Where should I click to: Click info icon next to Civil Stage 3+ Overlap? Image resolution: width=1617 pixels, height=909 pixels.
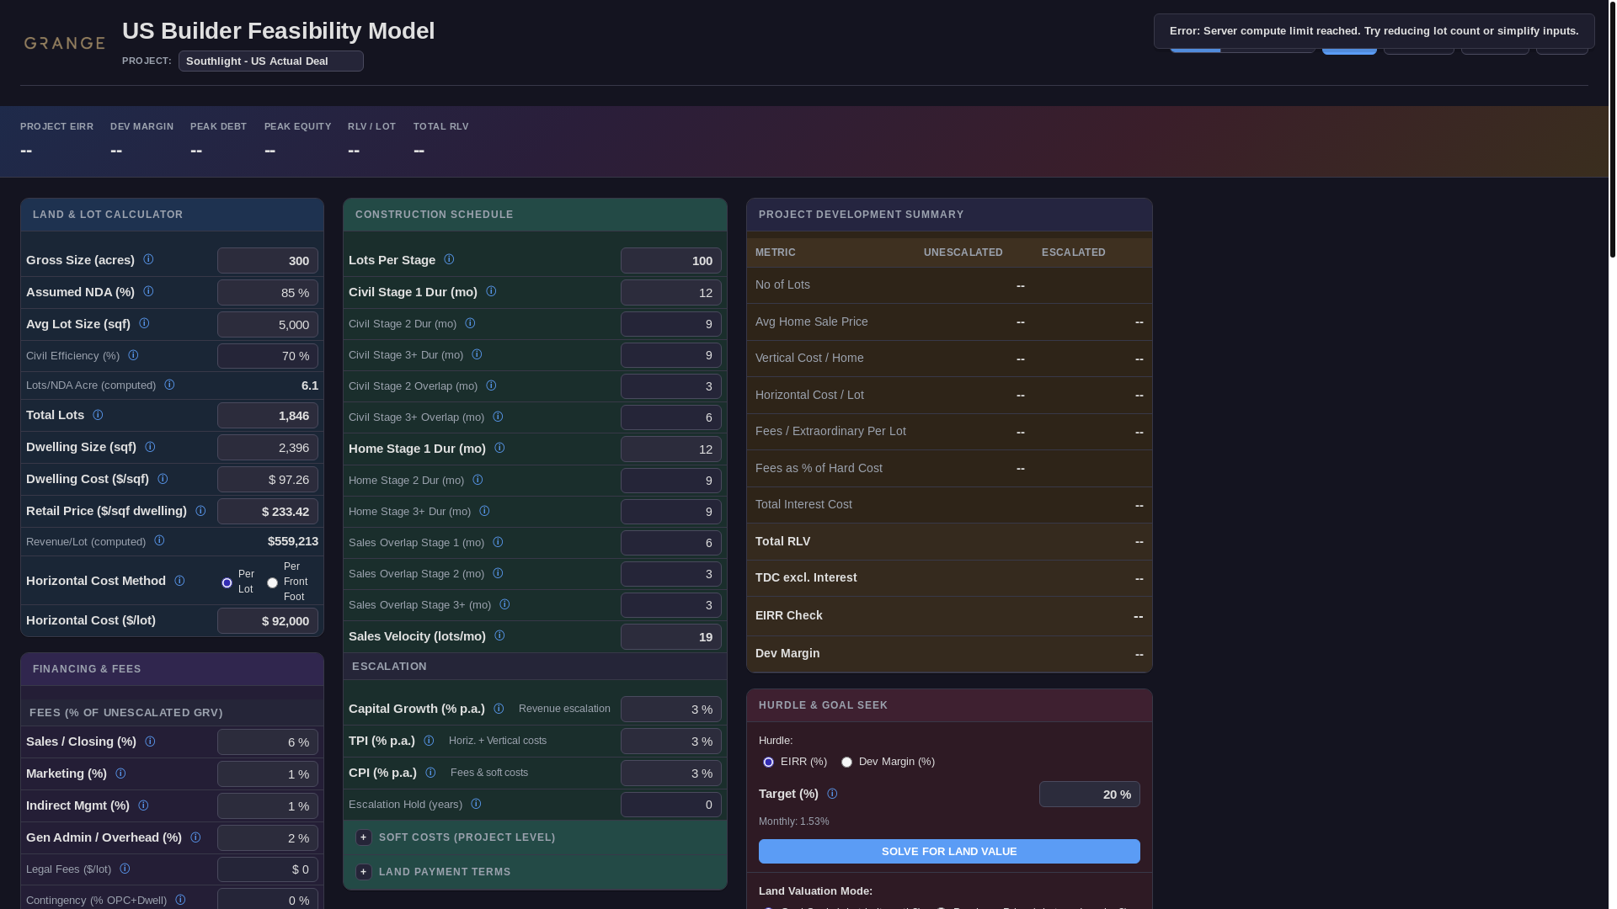498,417
